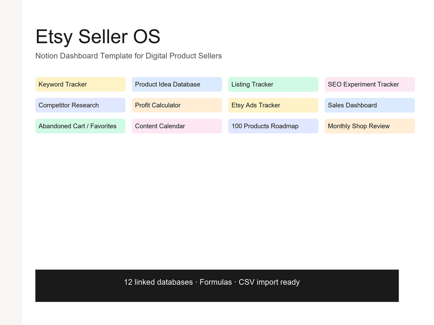Click the '12 linked databases' text
The height and width of the screenshot is (325, 434).
pos(158,282)
